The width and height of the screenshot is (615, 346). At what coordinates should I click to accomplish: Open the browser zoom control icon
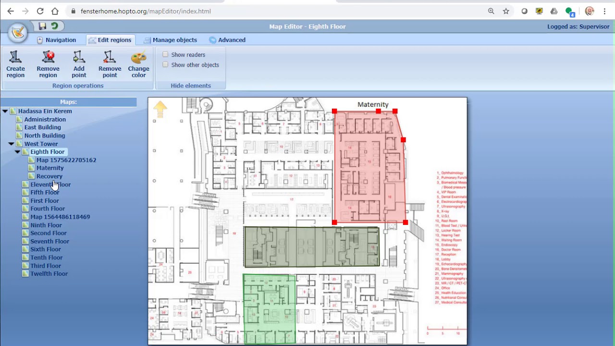click(491, 11)
